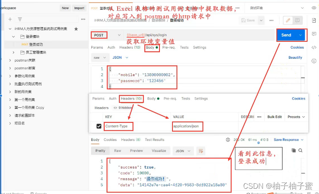The height and width of the screenshot is (194, 319).
Task: Expand the 员工管理模块 folder
Action: pos(13,52)
